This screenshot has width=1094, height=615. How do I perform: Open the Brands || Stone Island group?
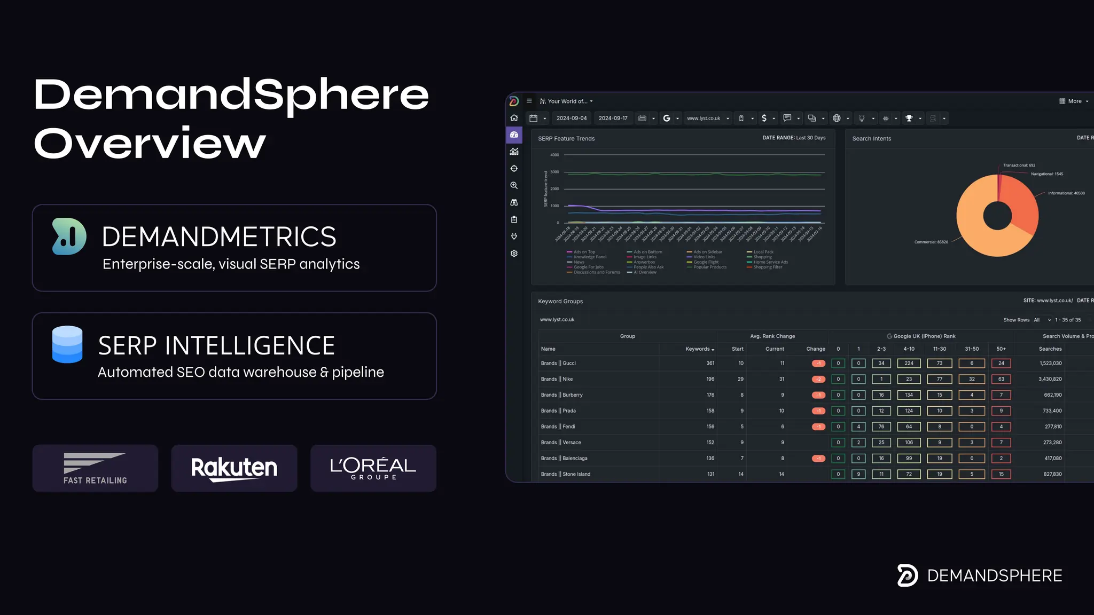566,474
